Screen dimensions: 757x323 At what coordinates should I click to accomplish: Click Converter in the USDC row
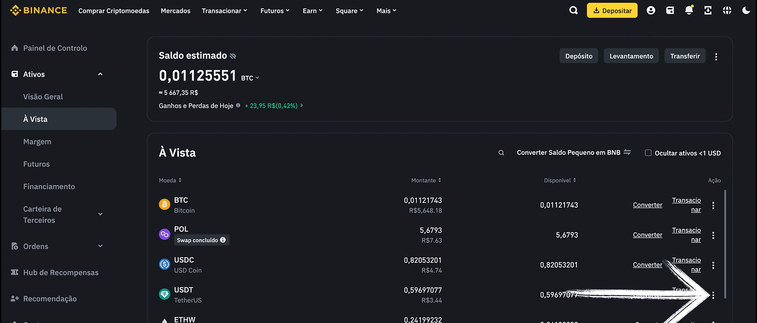tap(648, 265)
